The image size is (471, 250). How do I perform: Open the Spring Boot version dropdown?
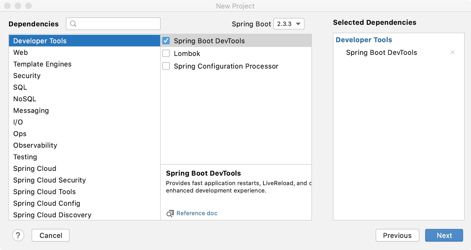pyautogui.click(x=289, y=24)
